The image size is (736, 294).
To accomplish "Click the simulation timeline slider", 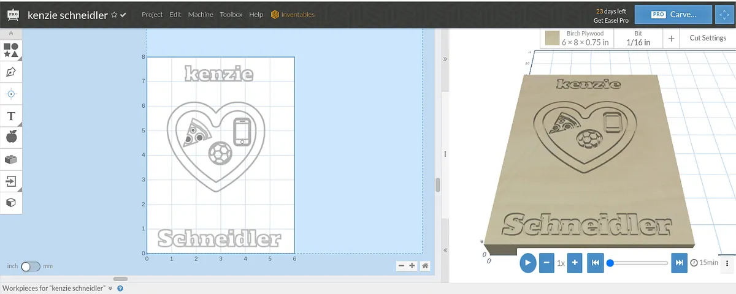I will point(638,263).
